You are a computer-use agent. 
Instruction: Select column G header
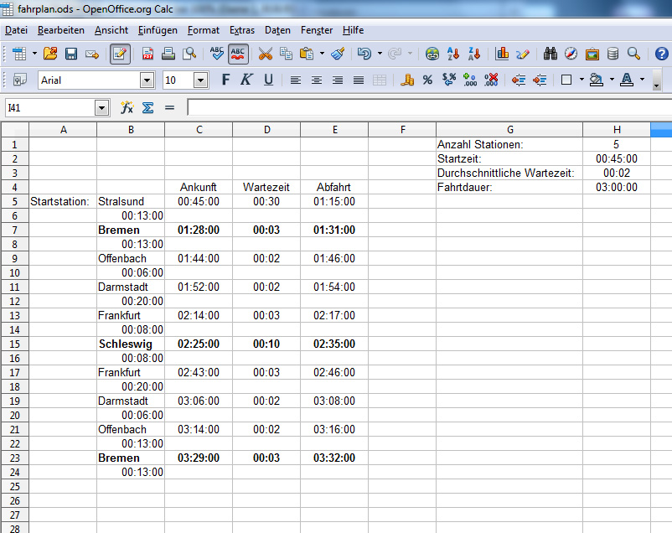point(509,129)
